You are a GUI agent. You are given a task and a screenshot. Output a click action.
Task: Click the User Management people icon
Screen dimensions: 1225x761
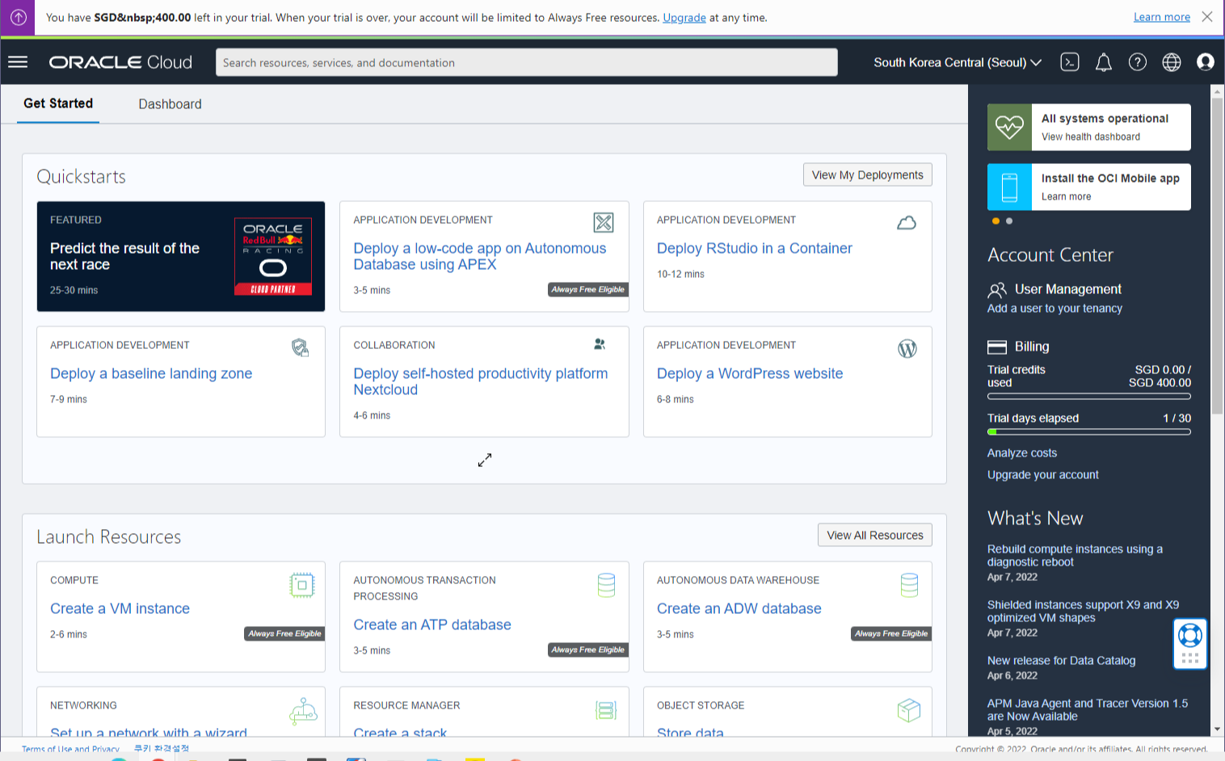tap(997, 289)
